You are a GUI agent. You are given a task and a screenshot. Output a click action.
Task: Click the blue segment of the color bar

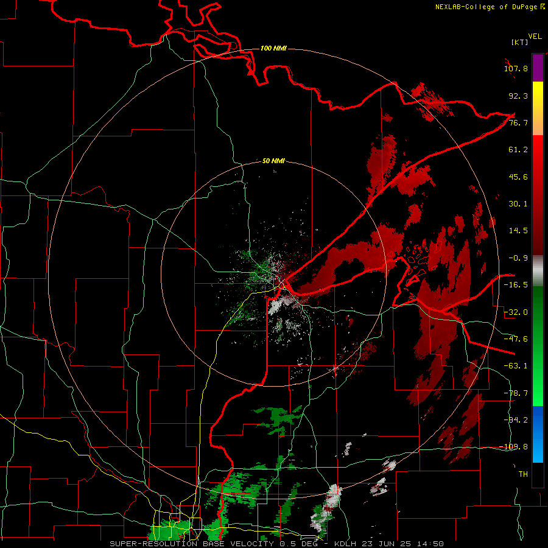pyautogui.click(x=538, y=434)
